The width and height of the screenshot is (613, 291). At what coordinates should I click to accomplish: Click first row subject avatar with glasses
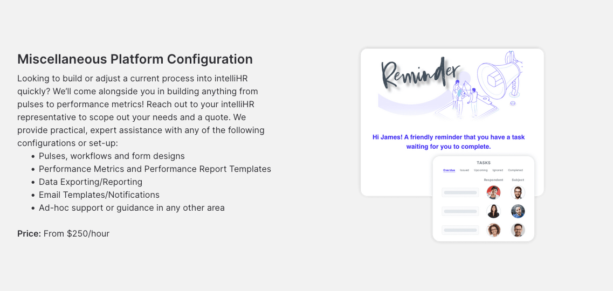pos(518,192)
